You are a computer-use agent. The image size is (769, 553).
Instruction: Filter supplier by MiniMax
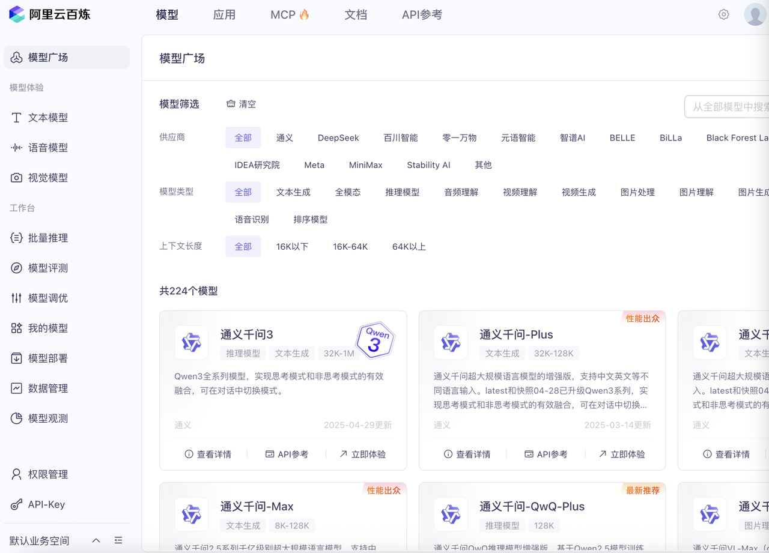click(x=366, y=165)
